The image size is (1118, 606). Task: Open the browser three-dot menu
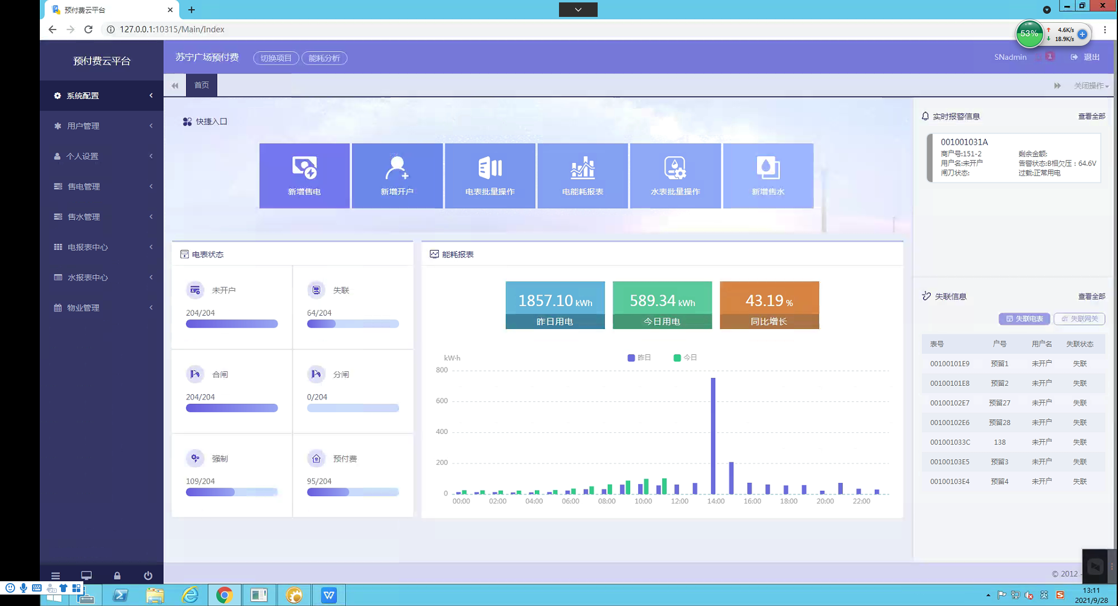tap(1105, 30)
